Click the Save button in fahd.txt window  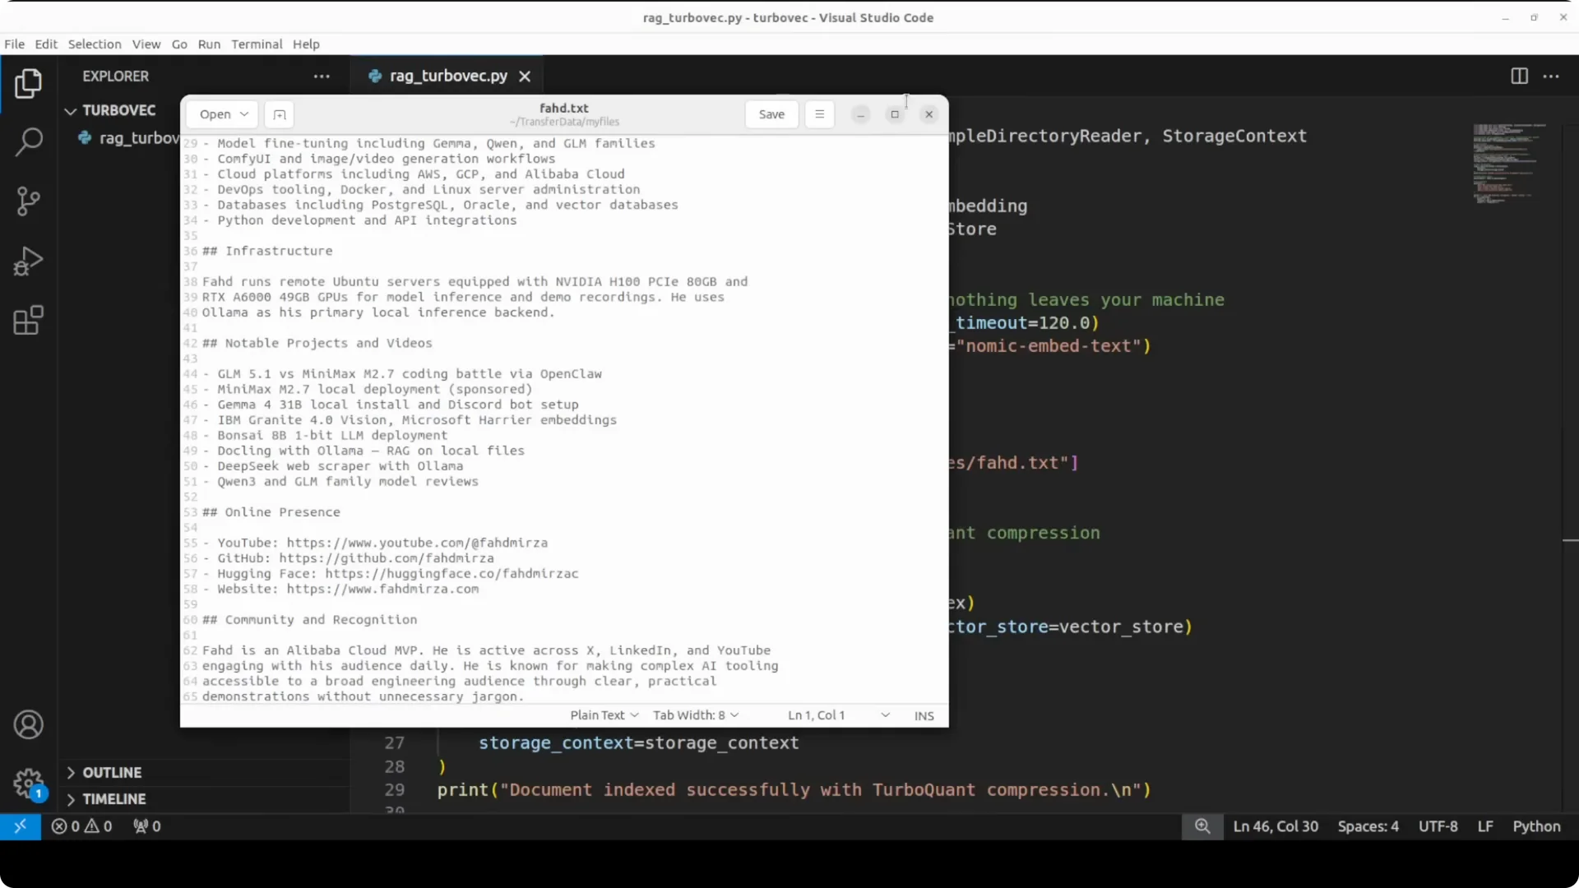click(771, 114)
